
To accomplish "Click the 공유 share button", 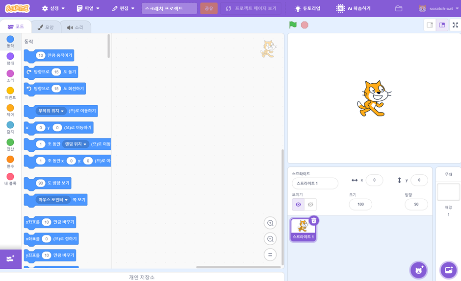I will (x=209, y=8).
